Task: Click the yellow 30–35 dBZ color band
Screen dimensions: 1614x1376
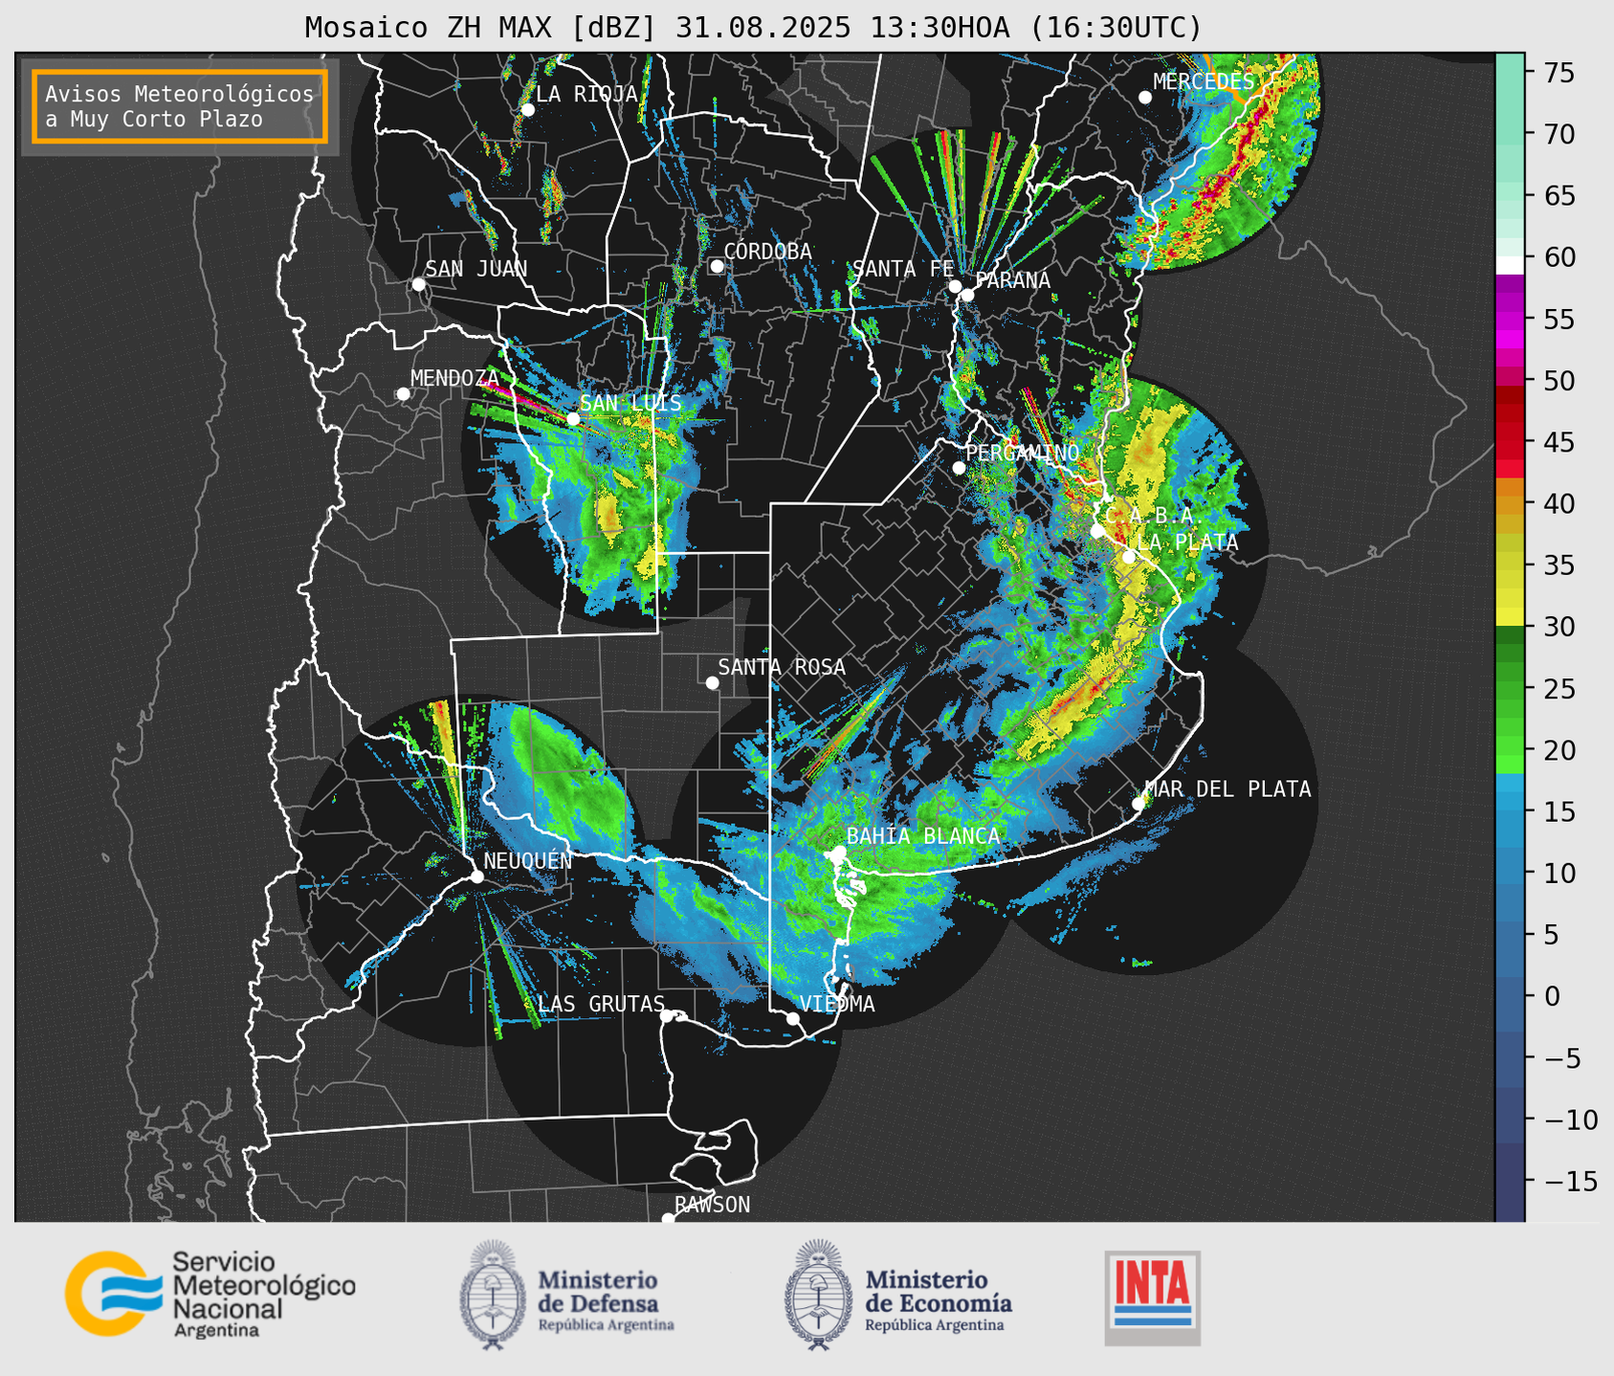Action: (1510, 595)
